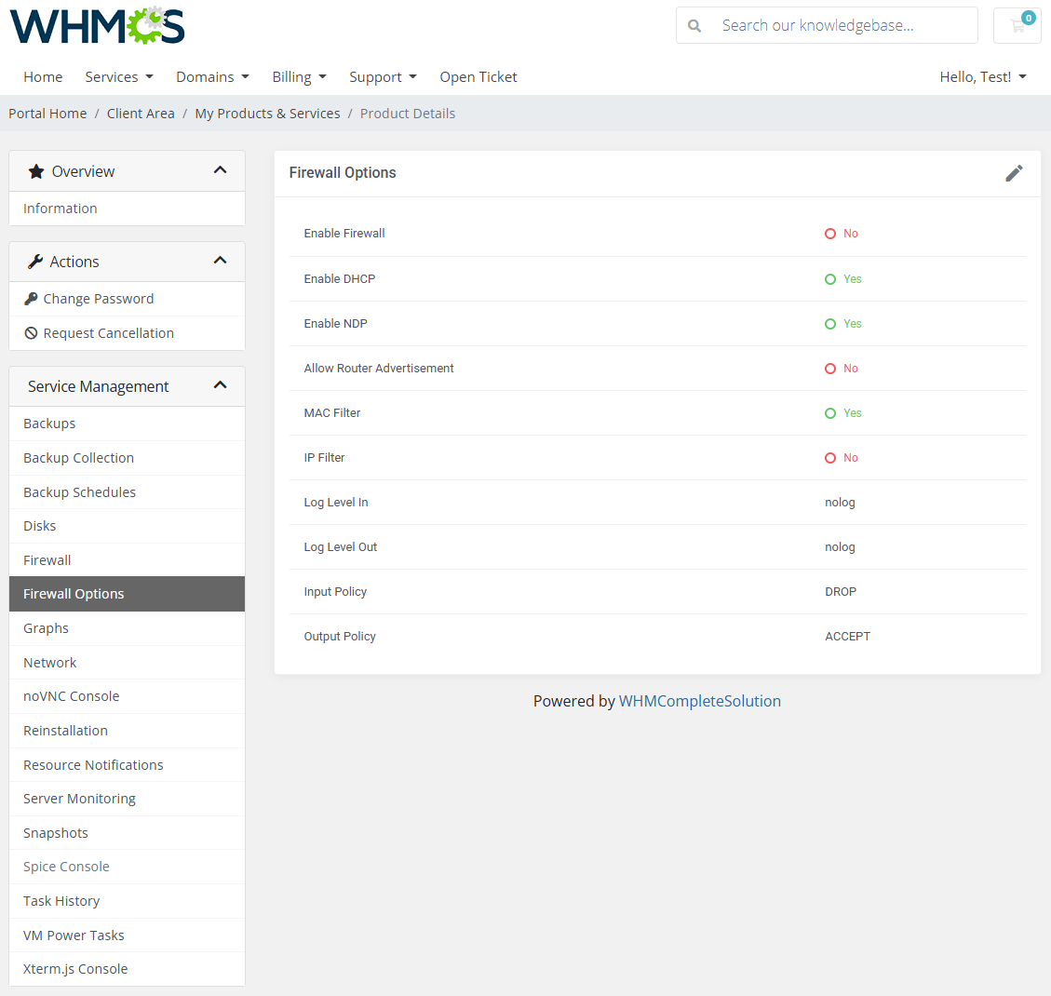Select the Change Password key icon
Image resolution: width=1051 pixels, height=996 pixels.
tap(34, 298)
